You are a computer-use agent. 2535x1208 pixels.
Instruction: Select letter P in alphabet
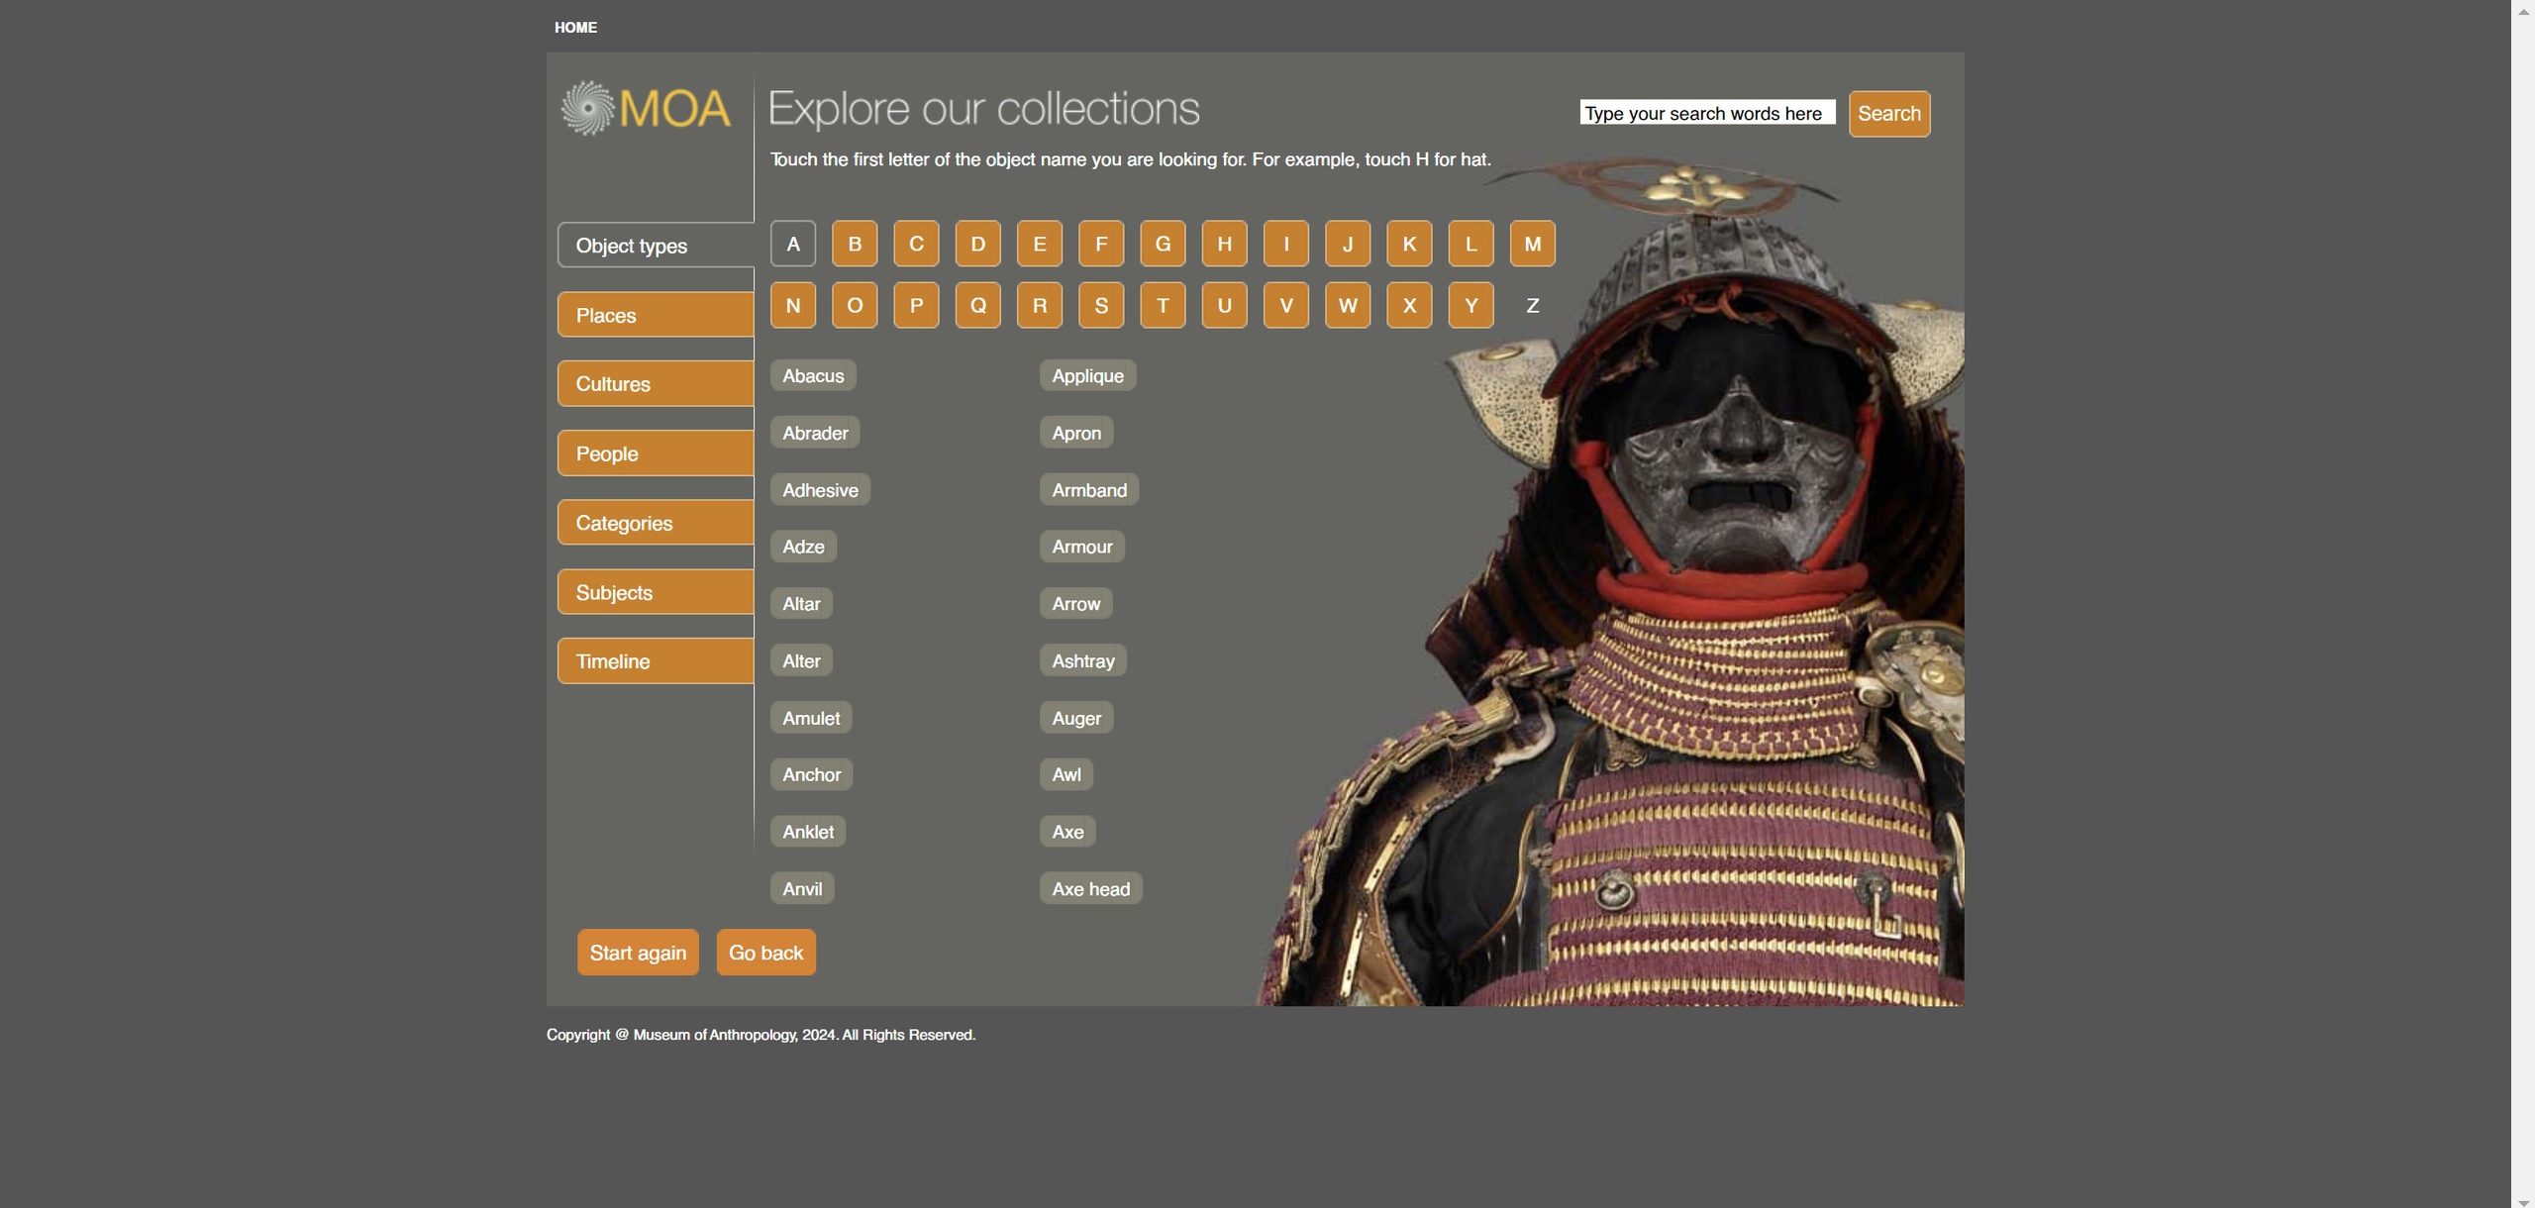[916, 305]
